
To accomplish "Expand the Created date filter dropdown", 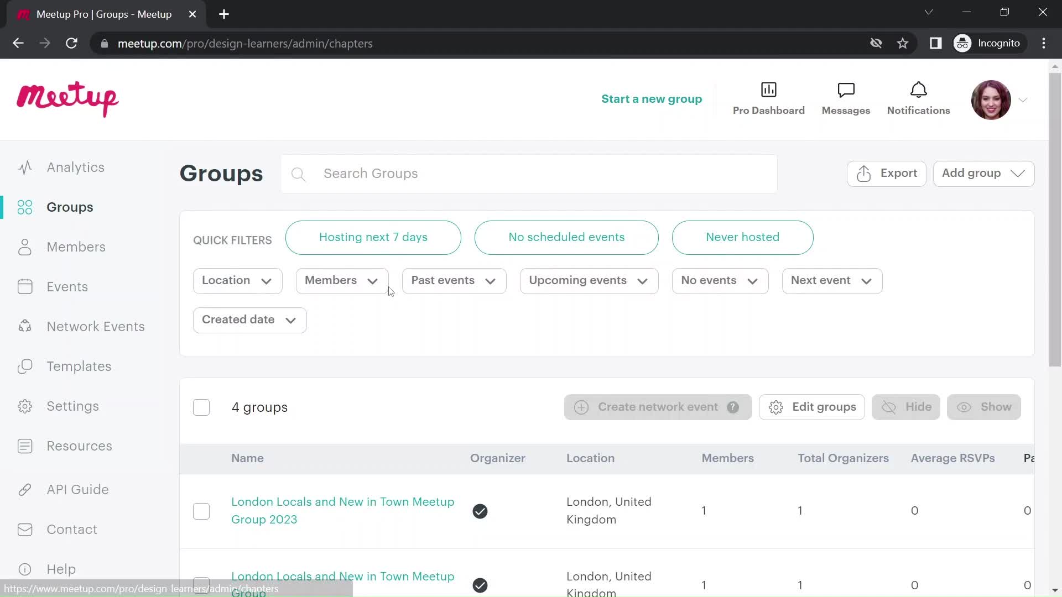I will (249, 320).
